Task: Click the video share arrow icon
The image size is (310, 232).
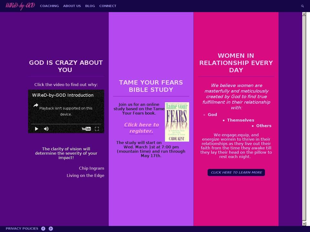Action: (36, 105)
